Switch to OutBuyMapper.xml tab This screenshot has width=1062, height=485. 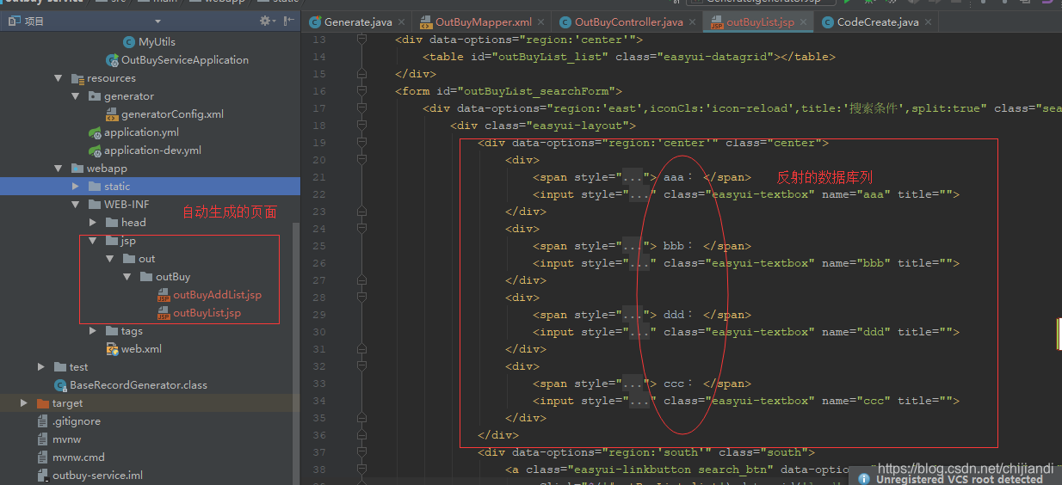[x=485, y=21]
